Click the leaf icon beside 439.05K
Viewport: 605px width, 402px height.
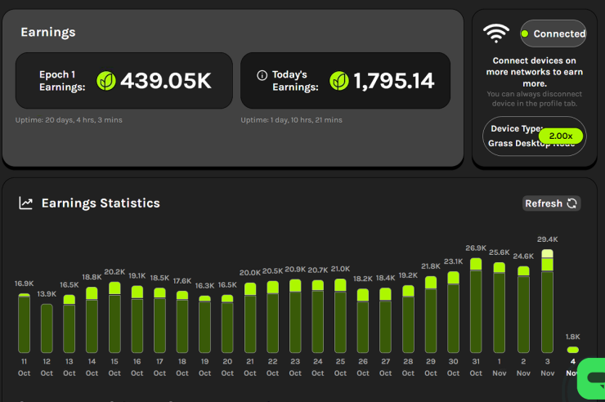coord(106,81)
